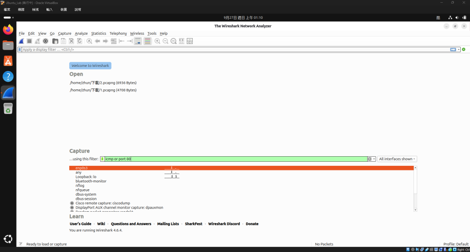This screenshot has width=470, height=252.
Task: Toggle packet list colorization icon
Action: tap(147, 41)
